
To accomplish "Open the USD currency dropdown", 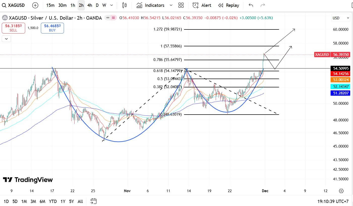I will pos(341,18).
